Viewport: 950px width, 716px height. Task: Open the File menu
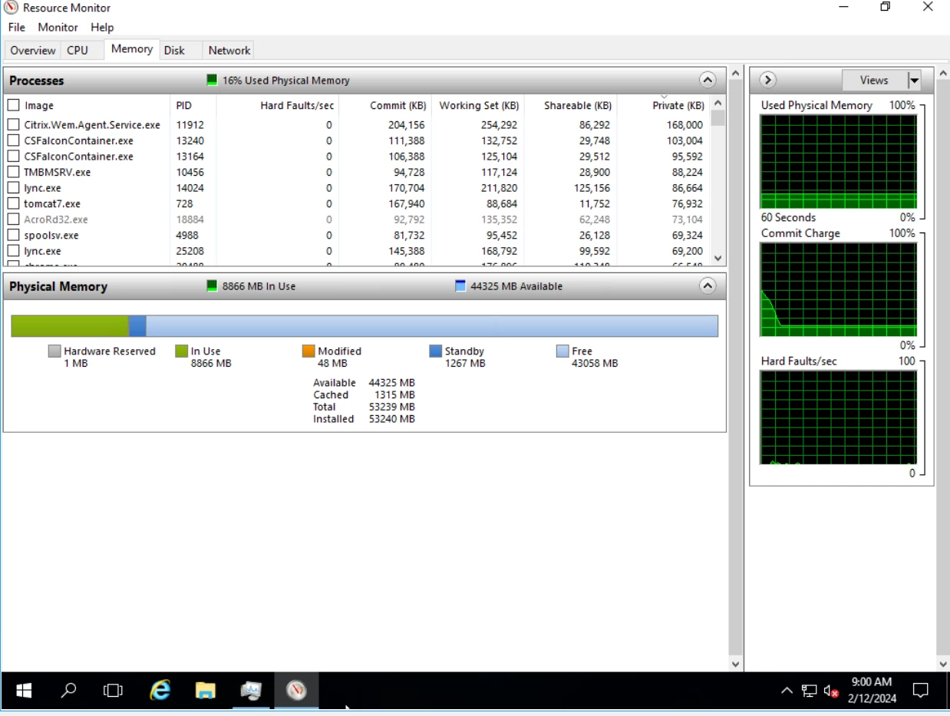coord(16,27)
